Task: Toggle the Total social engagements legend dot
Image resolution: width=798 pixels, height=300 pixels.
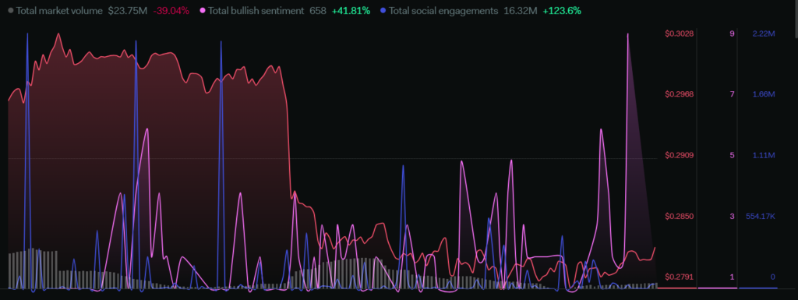Action: click(383, 10)
